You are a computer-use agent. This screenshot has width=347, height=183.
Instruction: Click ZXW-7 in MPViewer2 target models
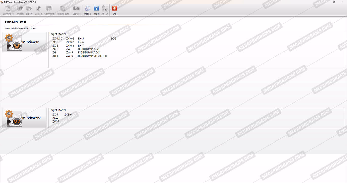[x=56, y=118]
